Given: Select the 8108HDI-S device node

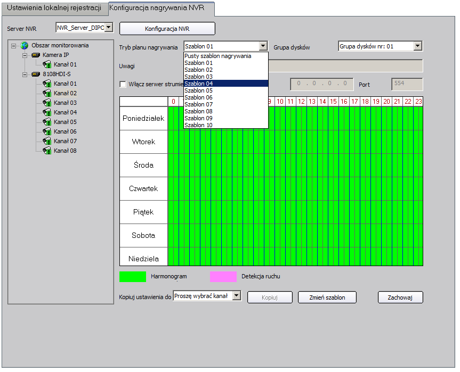Looking at the screenshot, I should coord(57,74).
